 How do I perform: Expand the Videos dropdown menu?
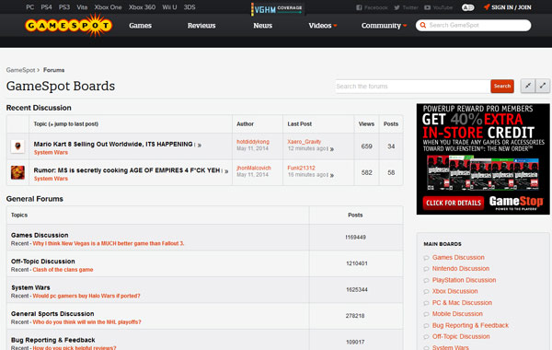(323, 26)
